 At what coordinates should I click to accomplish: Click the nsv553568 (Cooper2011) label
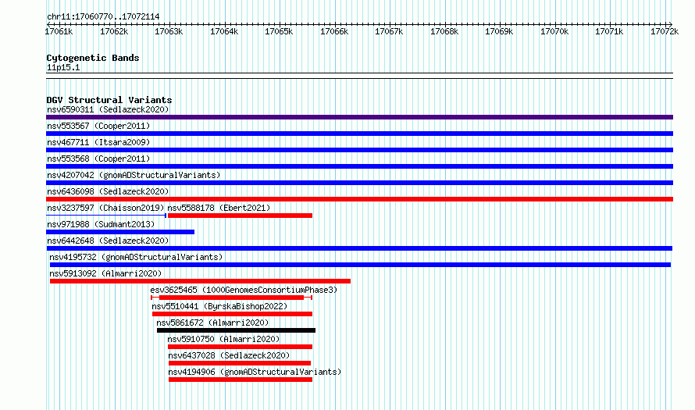pos(98,159)
